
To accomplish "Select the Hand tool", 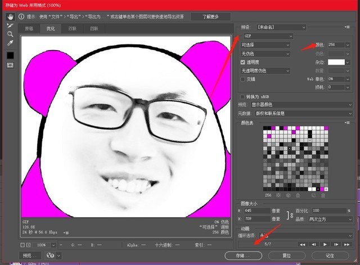I will click(x=10, y=16).
